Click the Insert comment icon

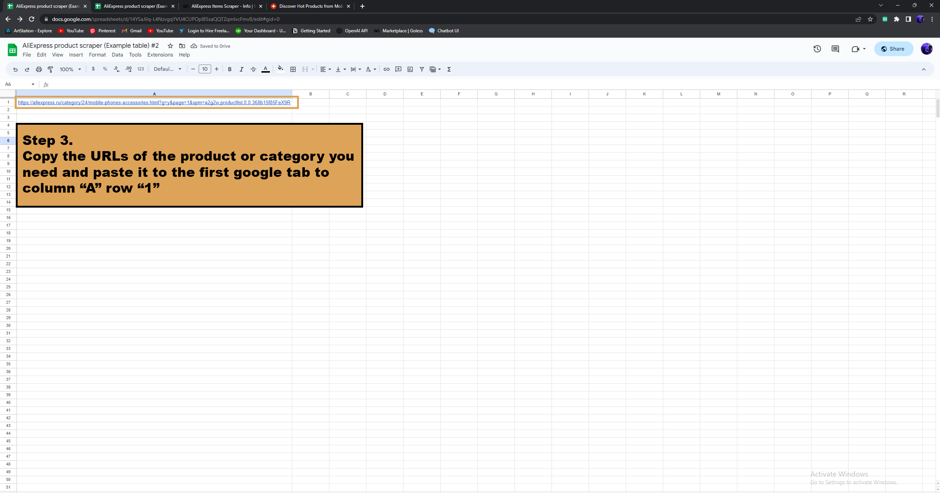(398, 69)
